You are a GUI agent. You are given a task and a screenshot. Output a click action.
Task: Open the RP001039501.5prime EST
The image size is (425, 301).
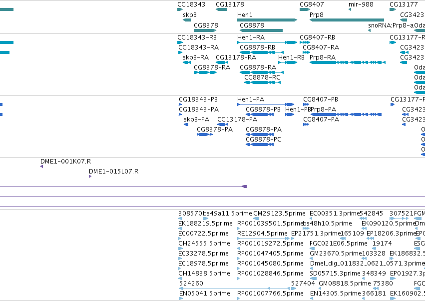point(270,223)
